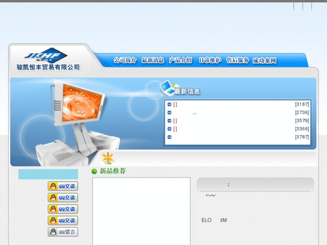Select the 日常维护 navigation item

210,61
